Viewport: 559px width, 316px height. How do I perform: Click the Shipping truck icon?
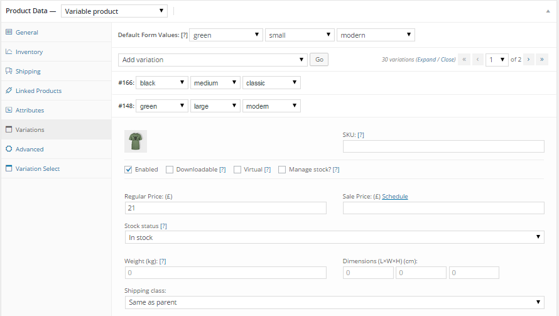coord(9,71)
